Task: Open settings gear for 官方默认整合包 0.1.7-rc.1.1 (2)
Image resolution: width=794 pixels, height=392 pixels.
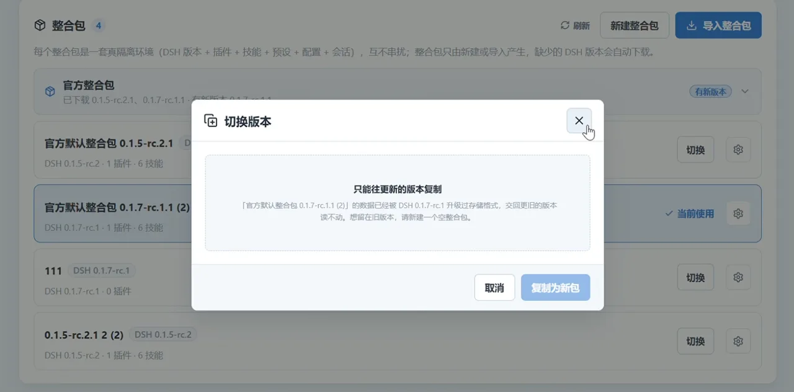Action: click(x=738, y=213)
